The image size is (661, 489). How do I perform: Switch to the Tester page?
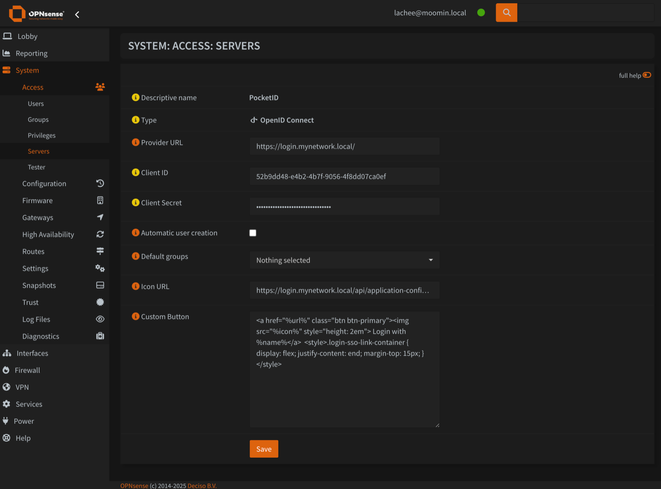[x=37, y=167]
